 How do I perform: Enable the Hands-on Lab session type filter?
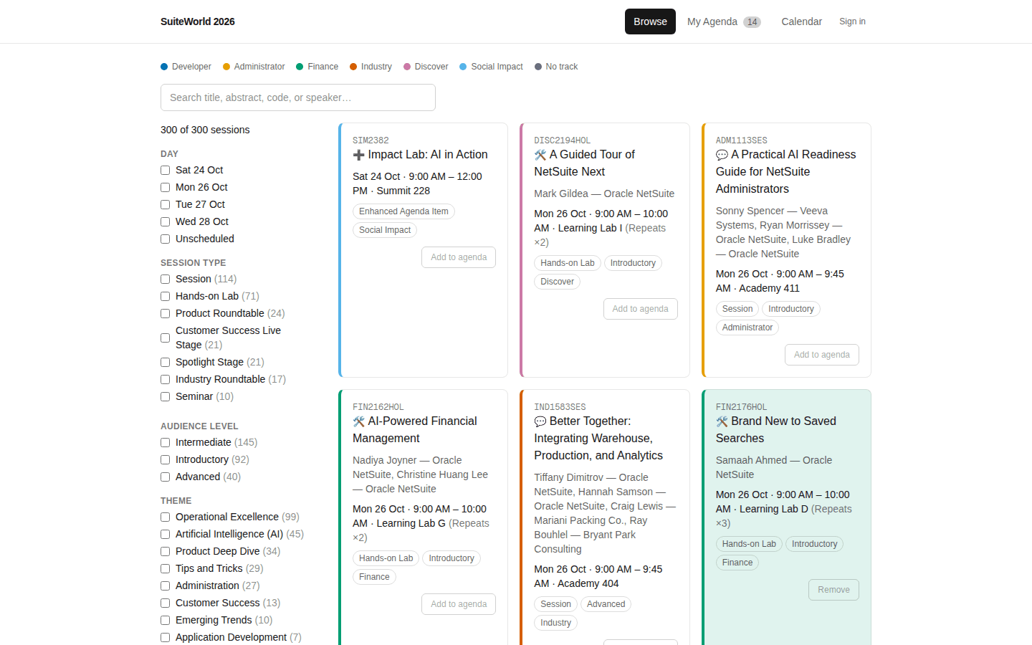(166, 297)
